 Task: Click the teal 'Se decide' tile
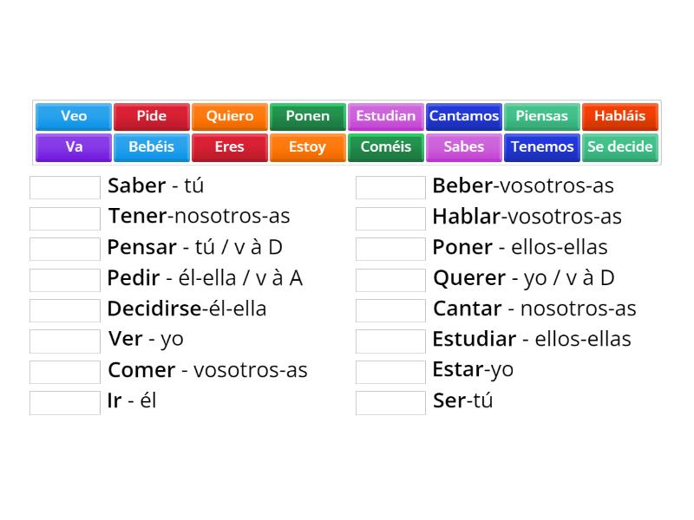(619, 147)
